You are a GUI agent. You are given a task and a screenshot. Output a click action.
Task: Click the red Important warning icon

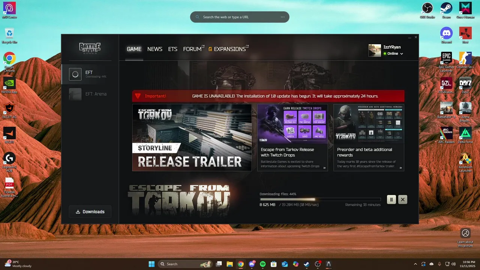coord(138,96)
